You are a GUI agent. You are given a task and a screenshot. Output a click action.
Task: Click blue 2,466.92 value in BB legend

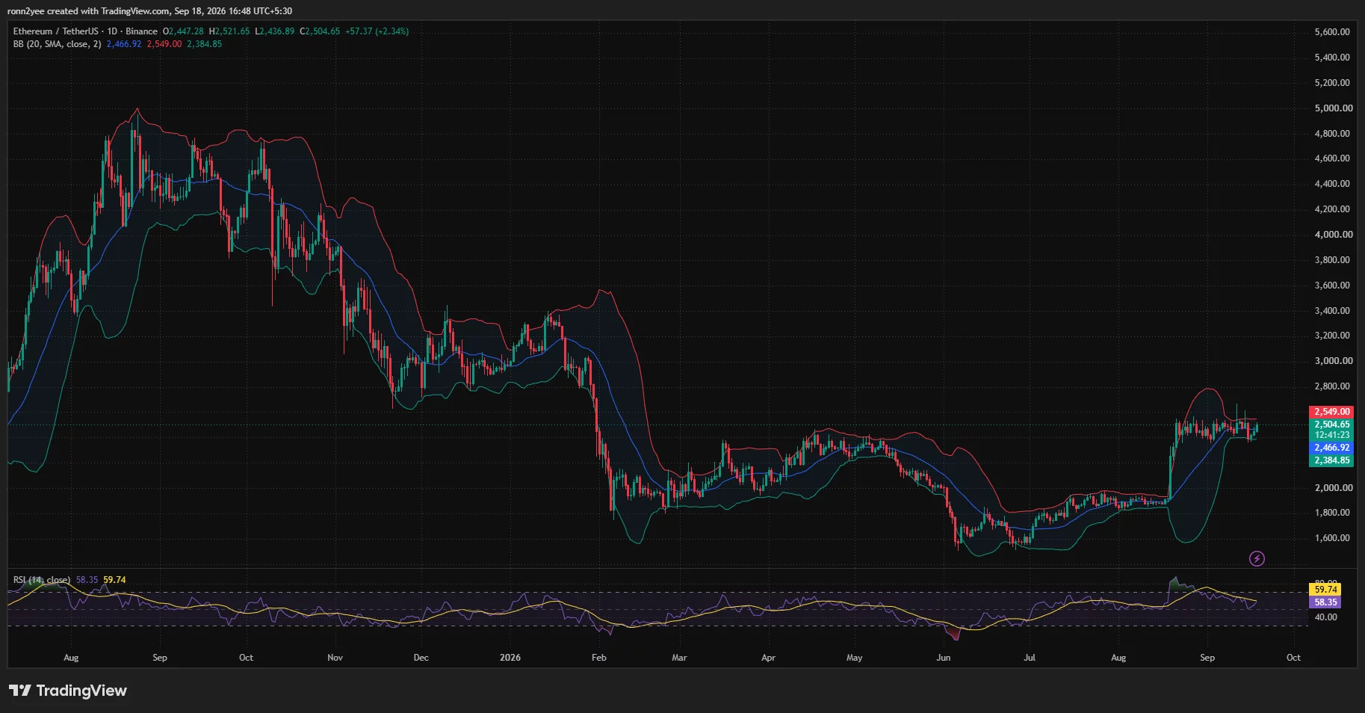click(124, 44)
